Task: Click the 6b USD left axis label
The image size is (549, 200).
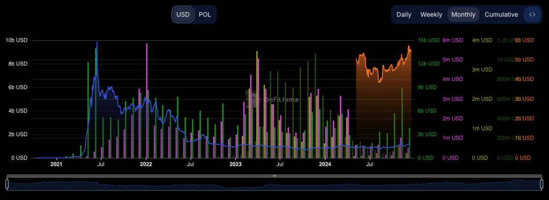Action: click(18, 87)
